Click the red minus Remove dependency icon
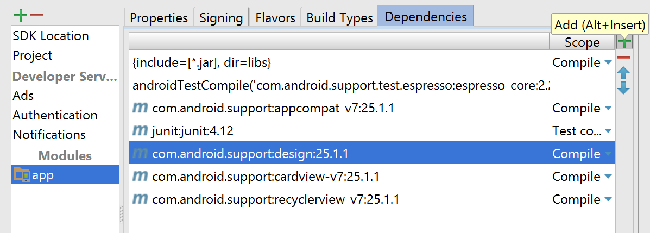 tap(623, 58)
